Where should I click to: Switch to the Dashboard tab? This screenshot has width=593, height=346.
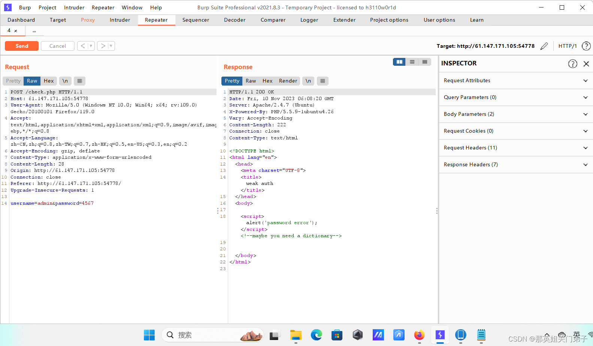pos(21,20)
